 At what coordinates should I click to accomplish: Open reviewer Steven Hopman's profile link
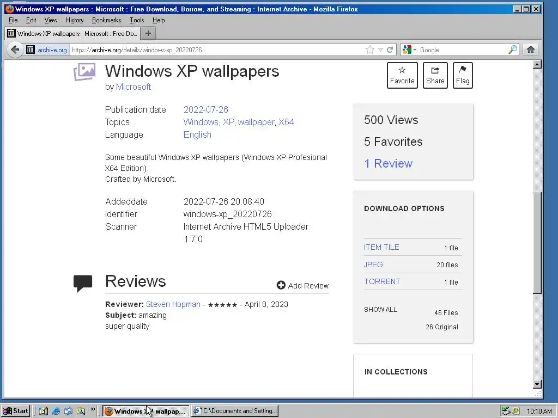[x=173, y=305]
